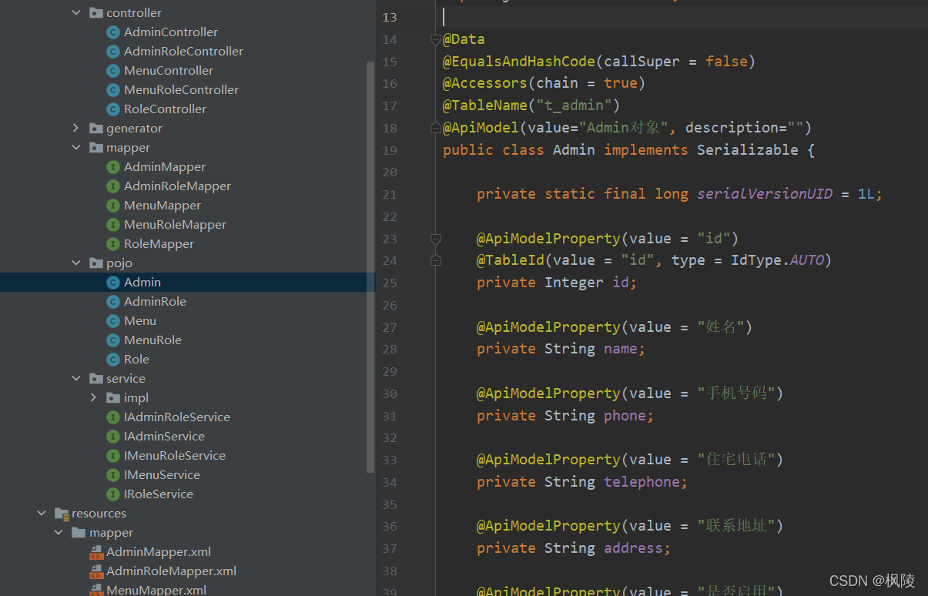
Task: Select RoleMapper interface in the tree
Action: coord(159,243)
